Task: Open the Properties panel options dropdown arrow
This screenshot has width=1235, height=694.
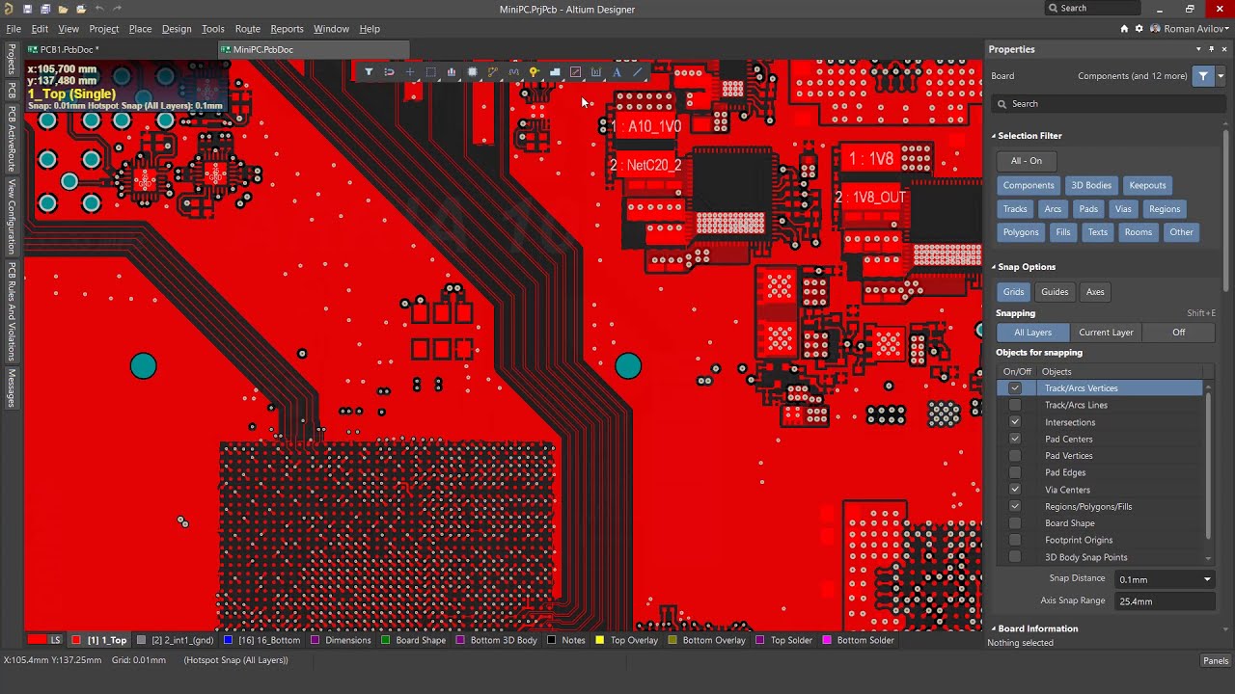Action: [1199, 49]
